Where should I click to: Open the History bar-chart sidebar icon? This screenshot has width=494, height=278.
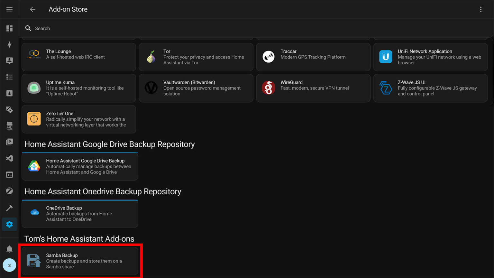pyautogui.click(x=9, y=93)
